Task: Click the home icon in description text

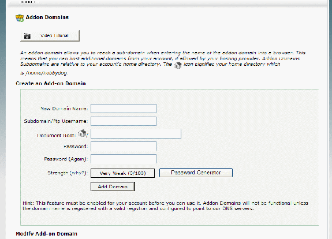Action: pos(178,65)
